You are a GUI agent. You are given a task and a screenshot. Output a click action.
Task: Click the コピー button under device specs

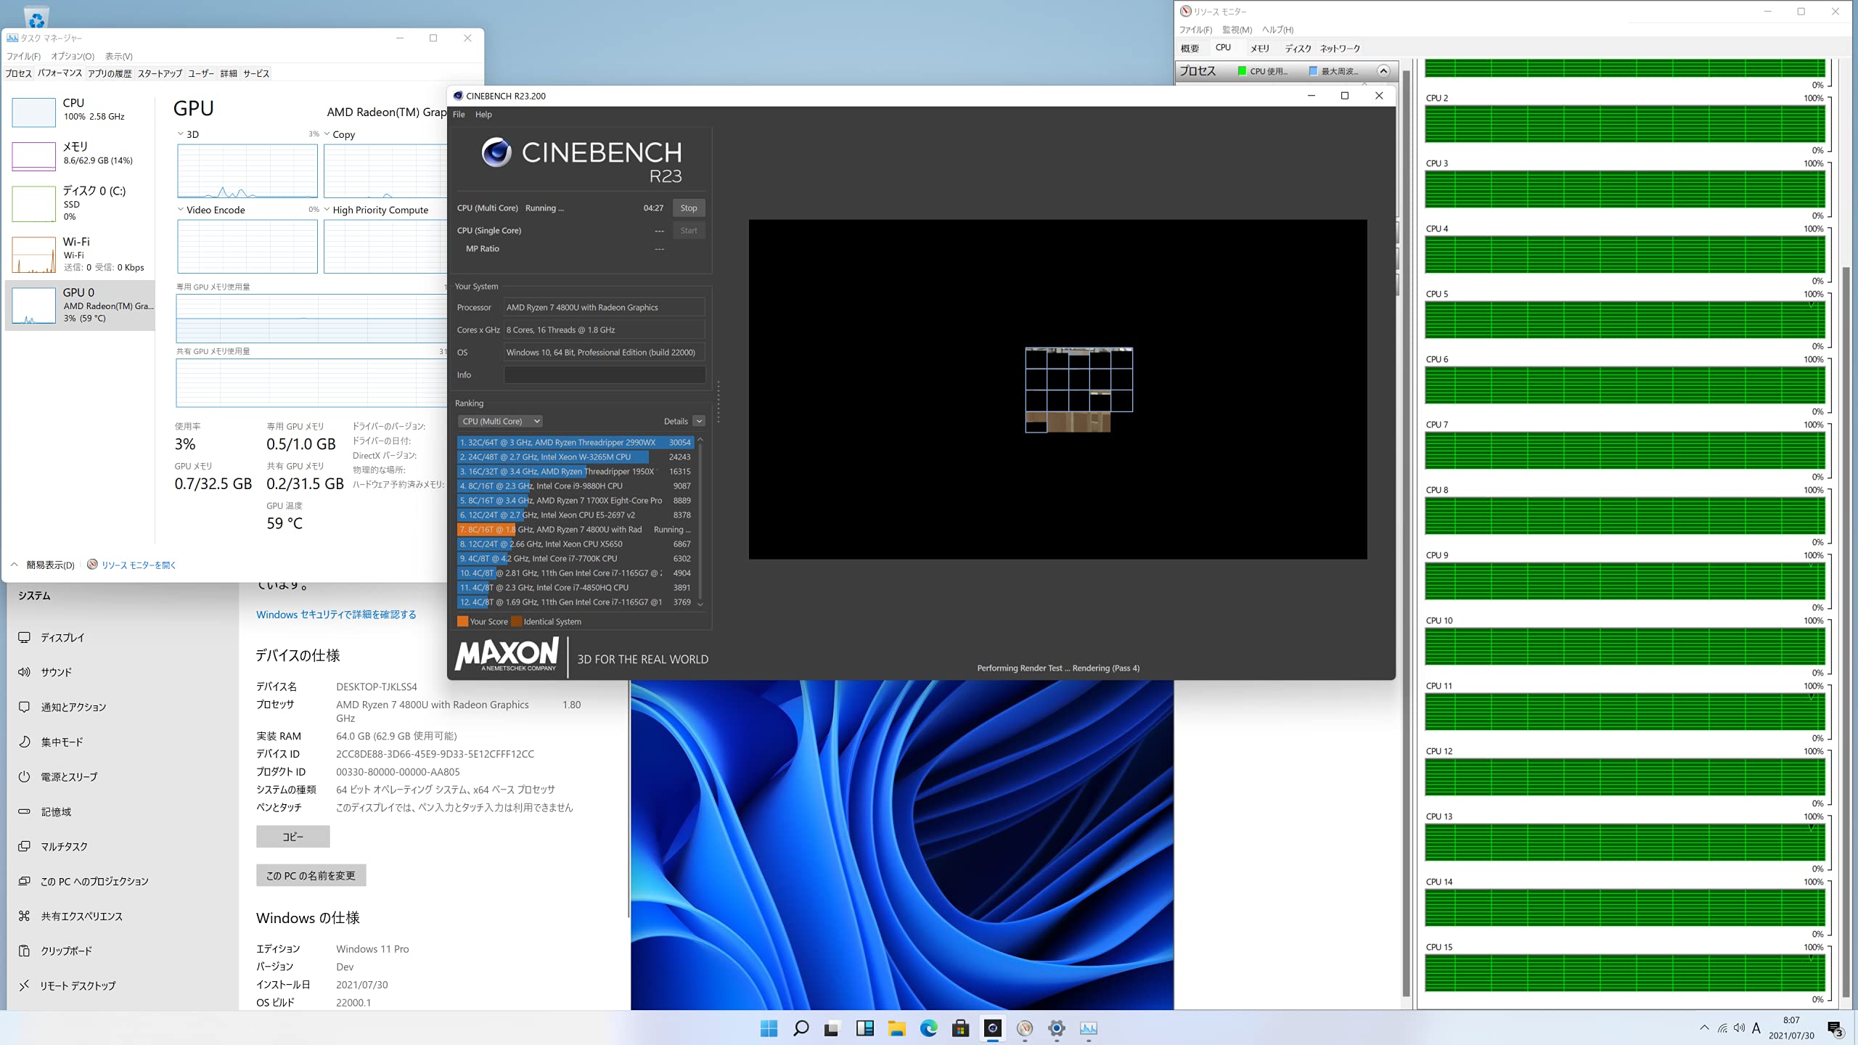point(292,837)
